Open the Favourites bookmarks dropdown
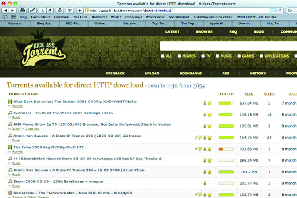Screen dimensions: 297x198 coord(41,17)
